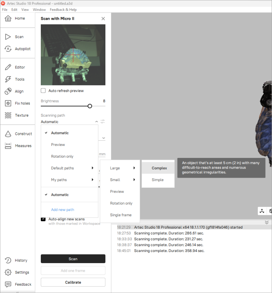The height and width of the screenshot is (293, 272).
Task: Choose Simple object path
Action: point(158,180)
